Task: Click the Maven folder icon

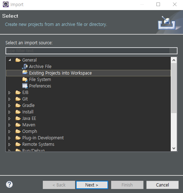Action: pos(18,125)
